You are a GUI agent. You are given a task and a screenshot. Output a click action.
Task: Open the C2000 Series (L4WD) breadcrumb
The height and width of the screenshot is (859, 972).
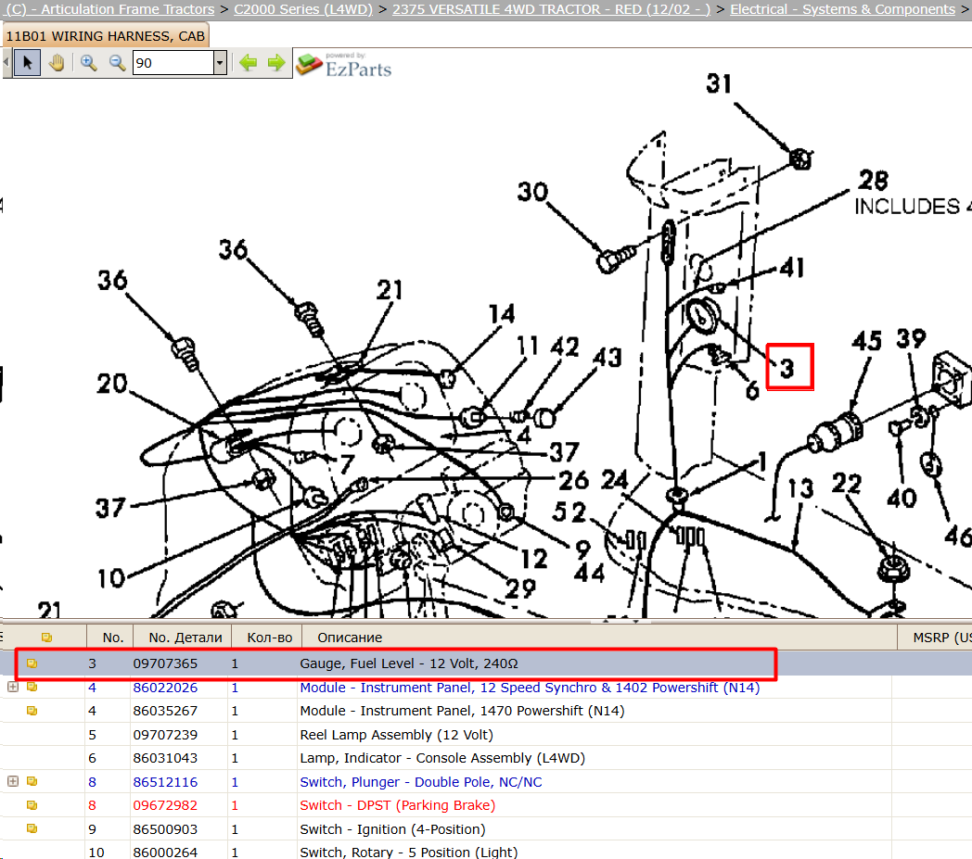[303, 9]
